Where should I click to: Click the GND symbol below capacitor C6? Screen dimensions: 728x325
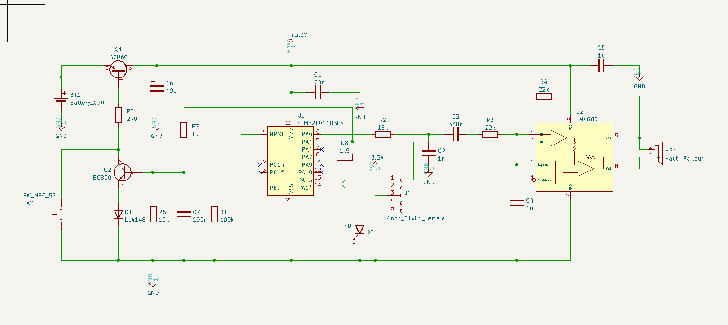click(157, 128)
